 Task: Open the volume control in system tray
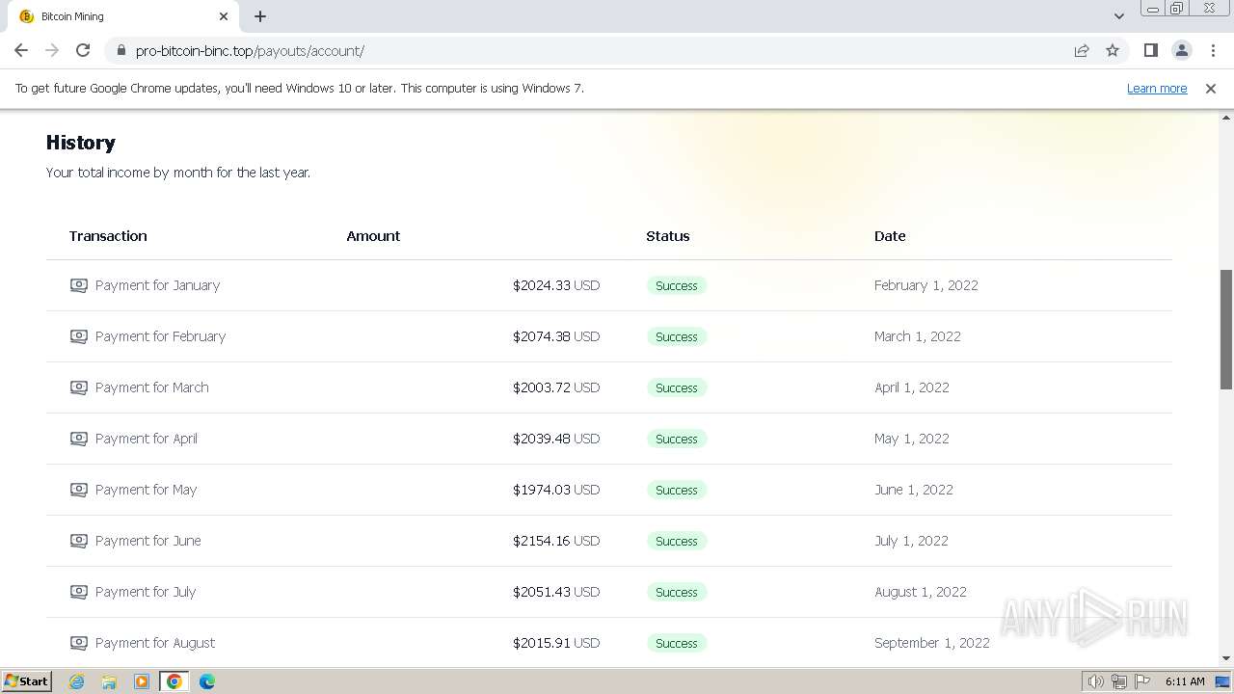pyautogui.click(x=1095, y=681)
